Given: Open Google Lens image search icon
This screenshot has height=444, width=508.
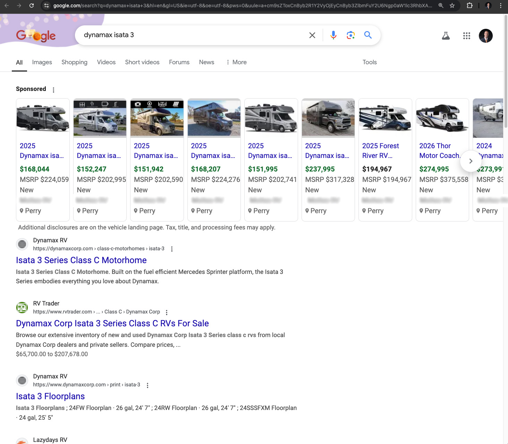Looking at the screenshot, I should (351, 35).
